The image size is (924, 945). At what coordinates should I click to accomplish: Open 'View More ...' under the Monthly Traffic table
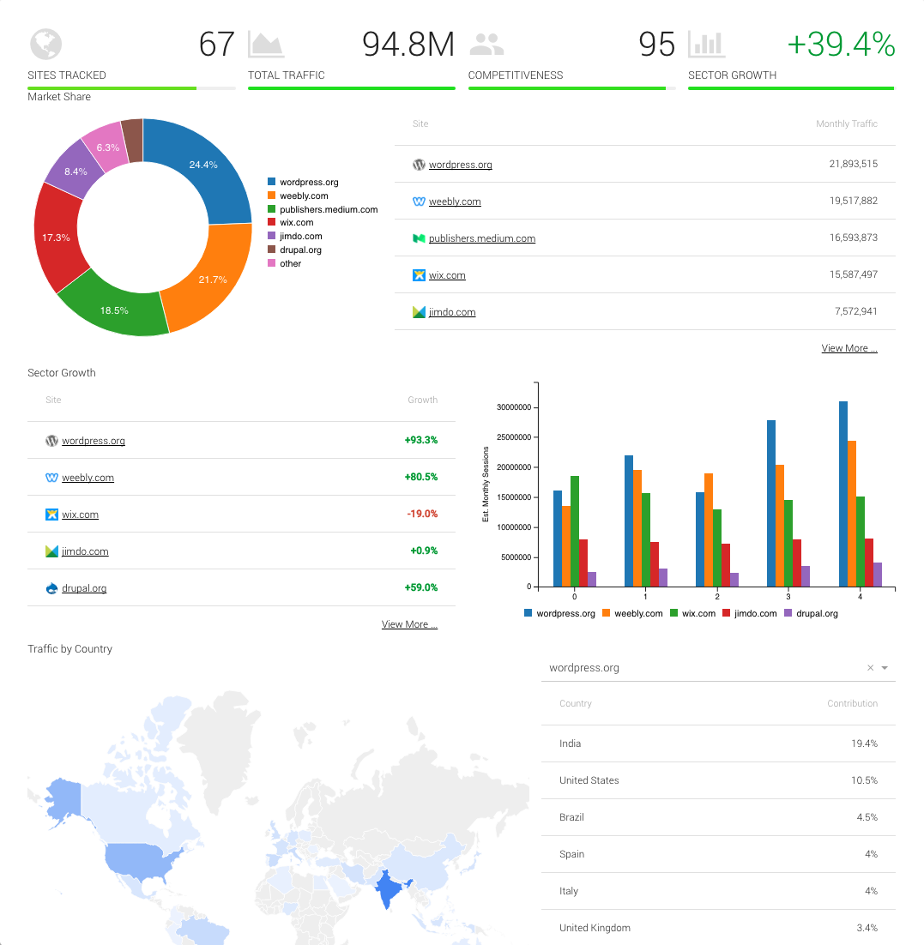(849, 348)
